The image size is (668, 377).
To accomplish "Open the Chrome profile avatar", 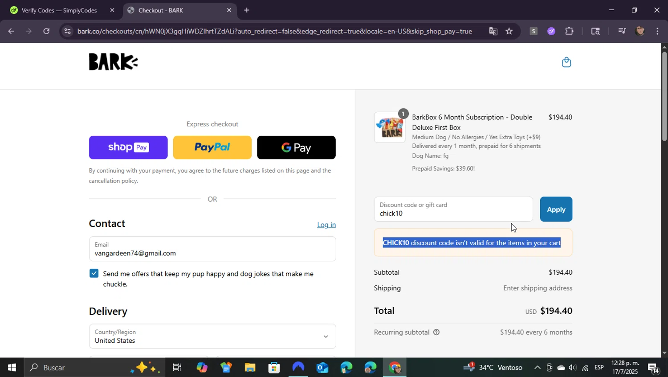I will pyautogui.click(x=640, y=31).
